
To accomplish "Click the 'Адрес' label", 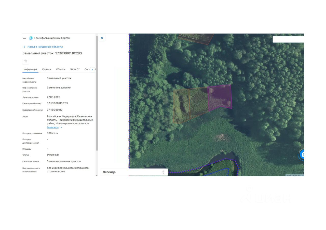I will point(25,117).
